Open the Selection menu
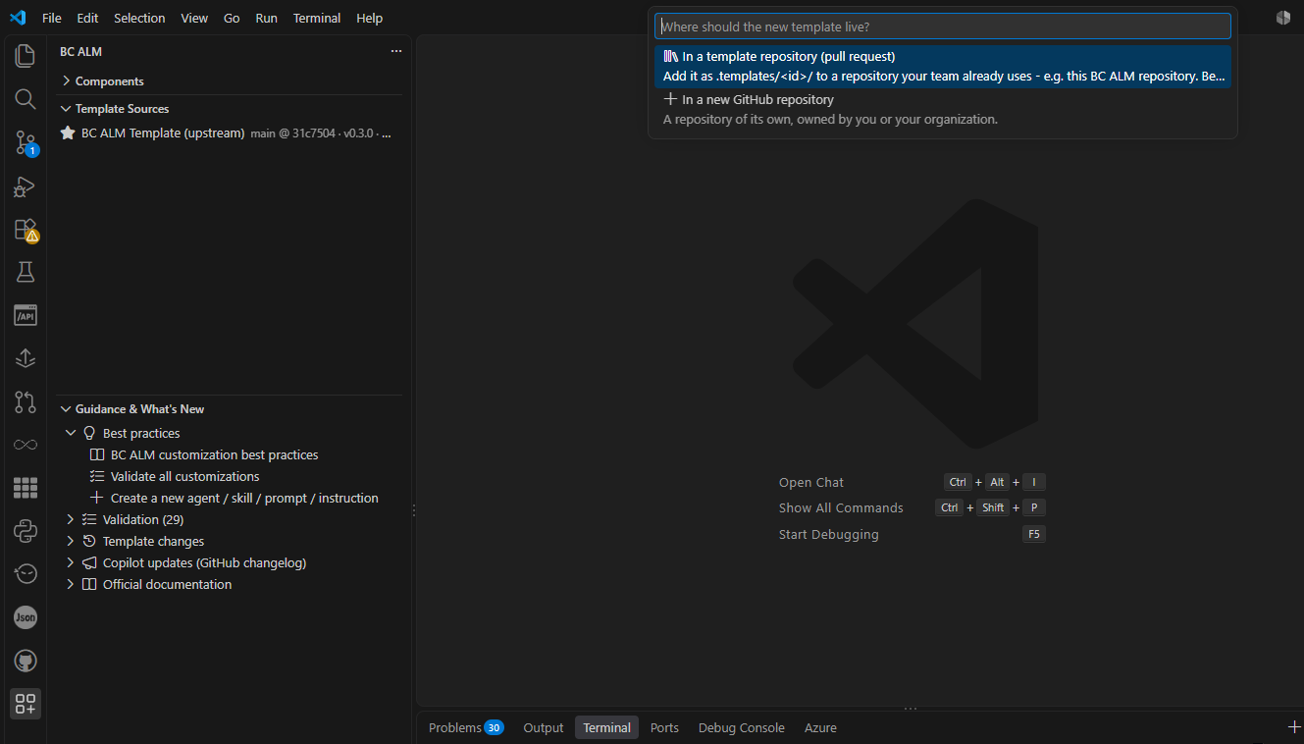 pyautogui.click(x=139, y=18)
